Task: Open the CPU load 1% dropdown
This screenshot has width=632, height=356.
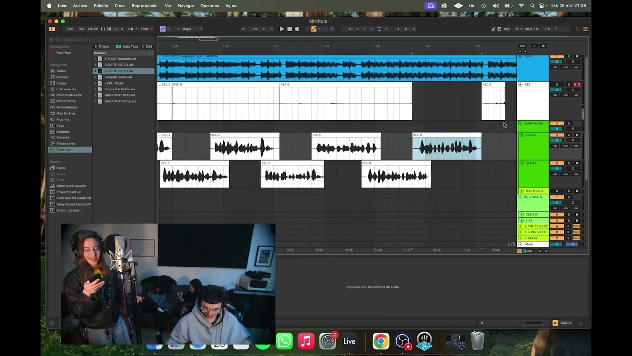Action: point(550,29)
